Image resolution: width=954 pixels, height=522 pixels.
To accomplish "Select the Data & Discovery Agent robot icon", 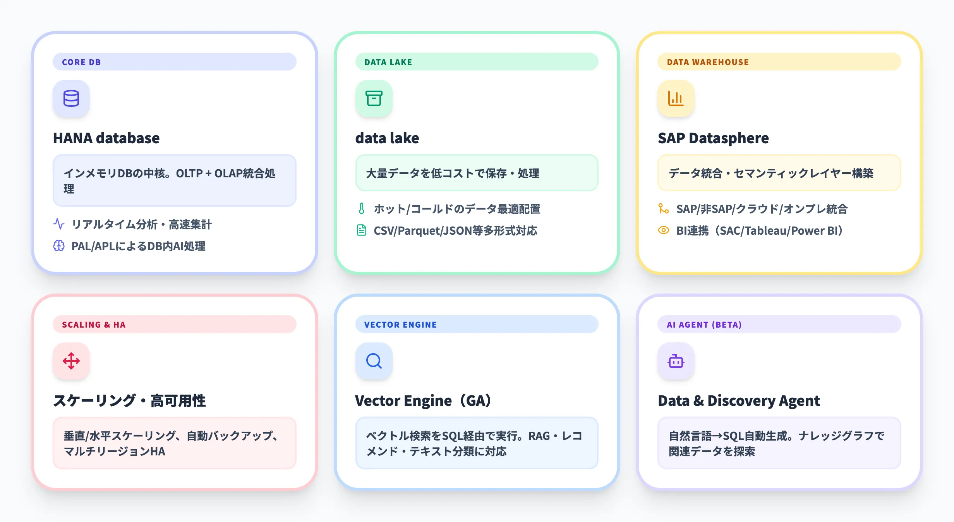I will [676, 361].
